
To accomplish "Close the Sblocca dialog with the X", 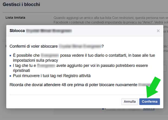I will (158, 31).
